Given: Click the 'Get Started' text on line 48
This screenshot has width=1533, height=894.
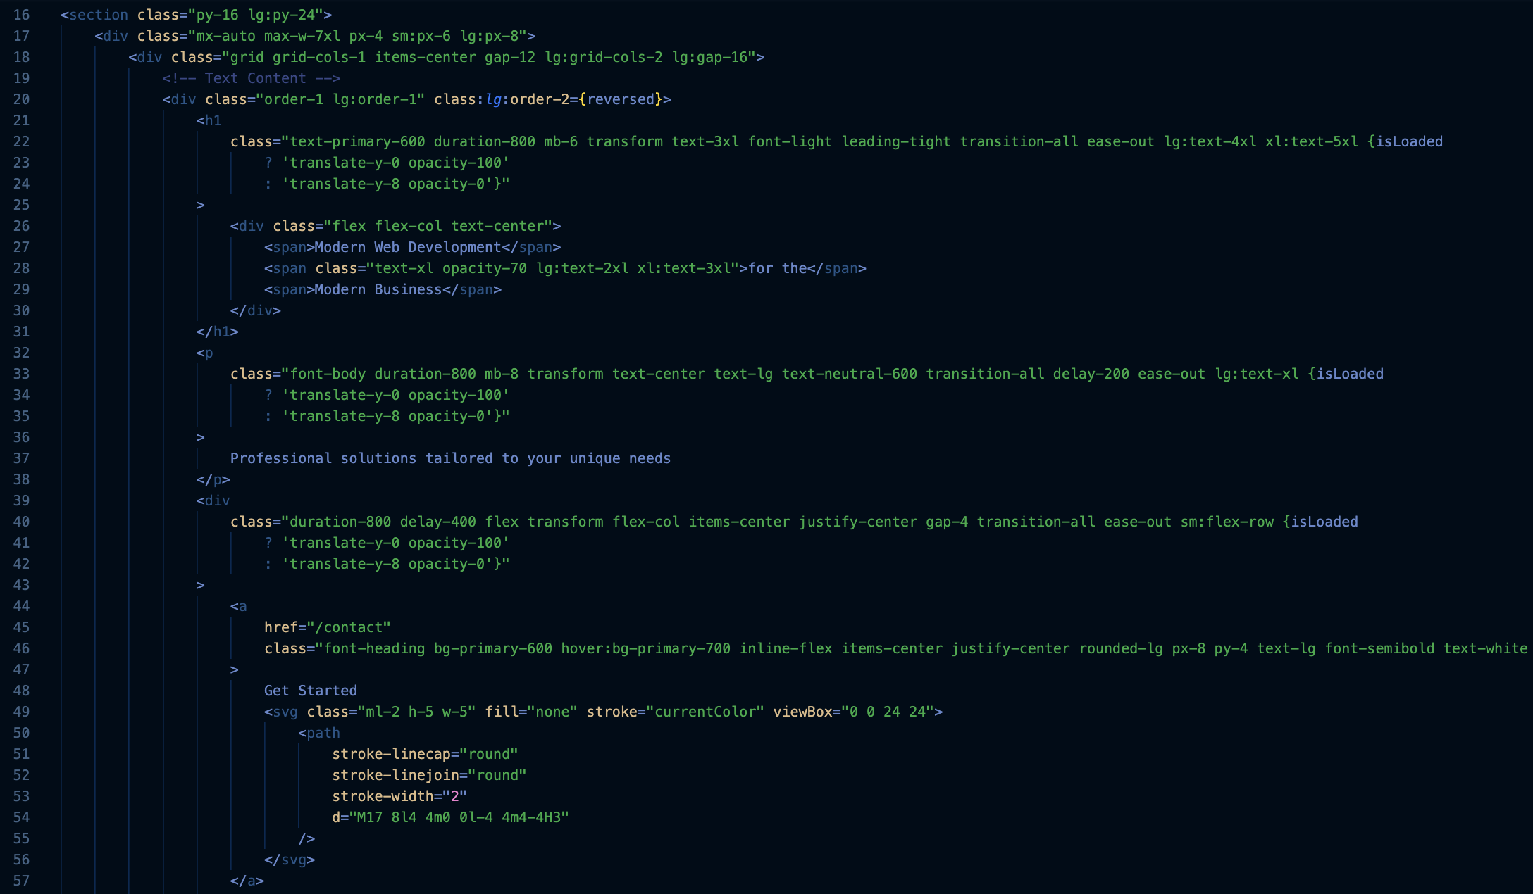Looking at the screenshot, I should click(311, 691).
